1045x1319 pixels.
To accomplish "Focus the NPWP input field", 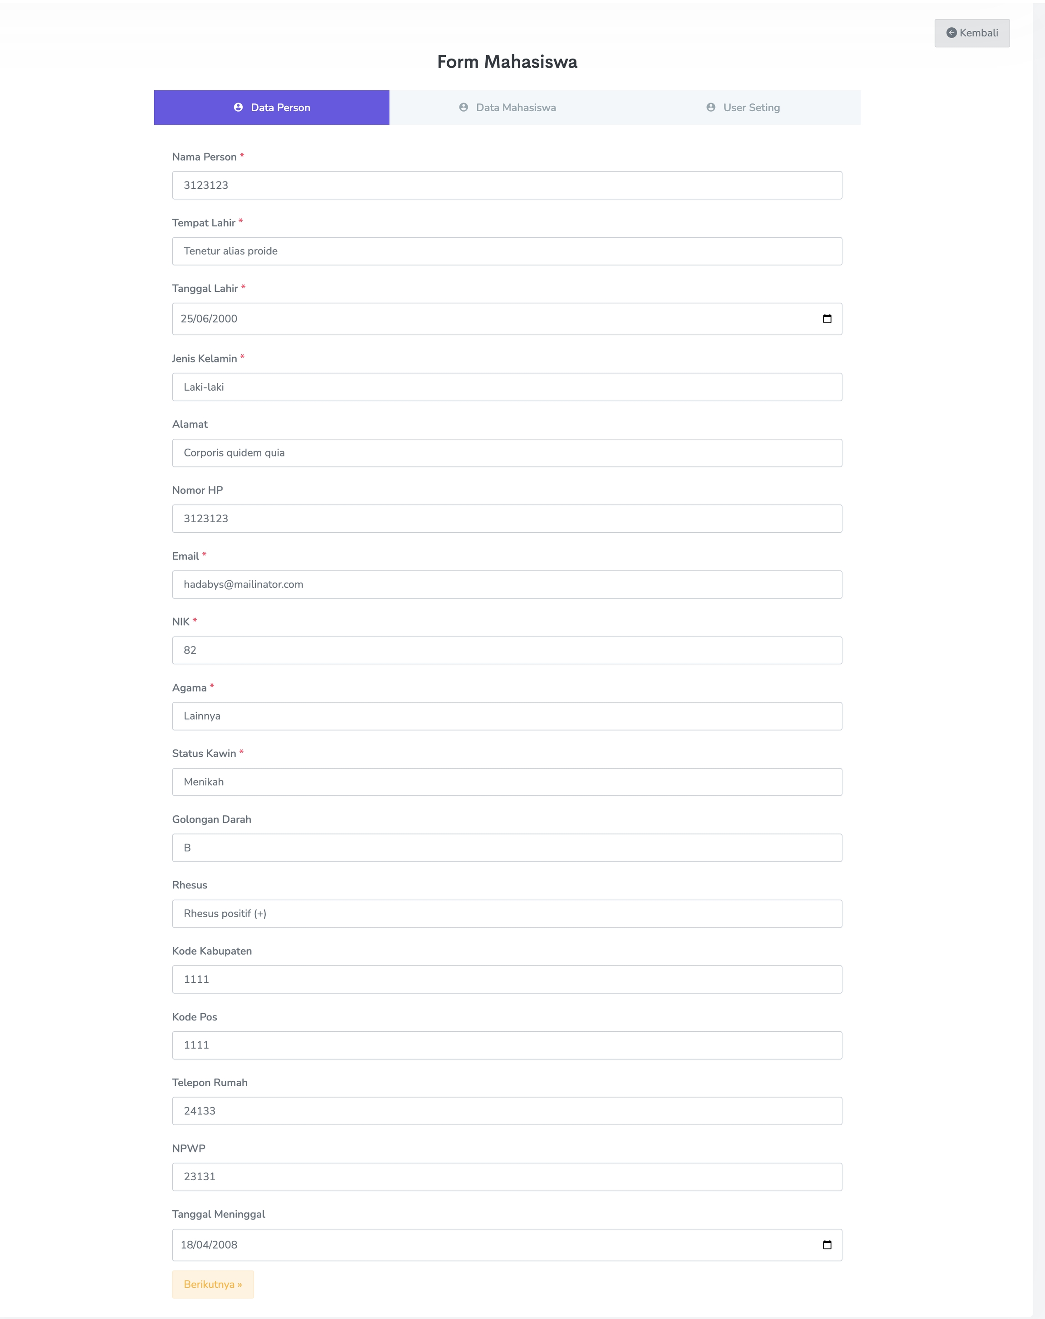I will point(506,1177).
